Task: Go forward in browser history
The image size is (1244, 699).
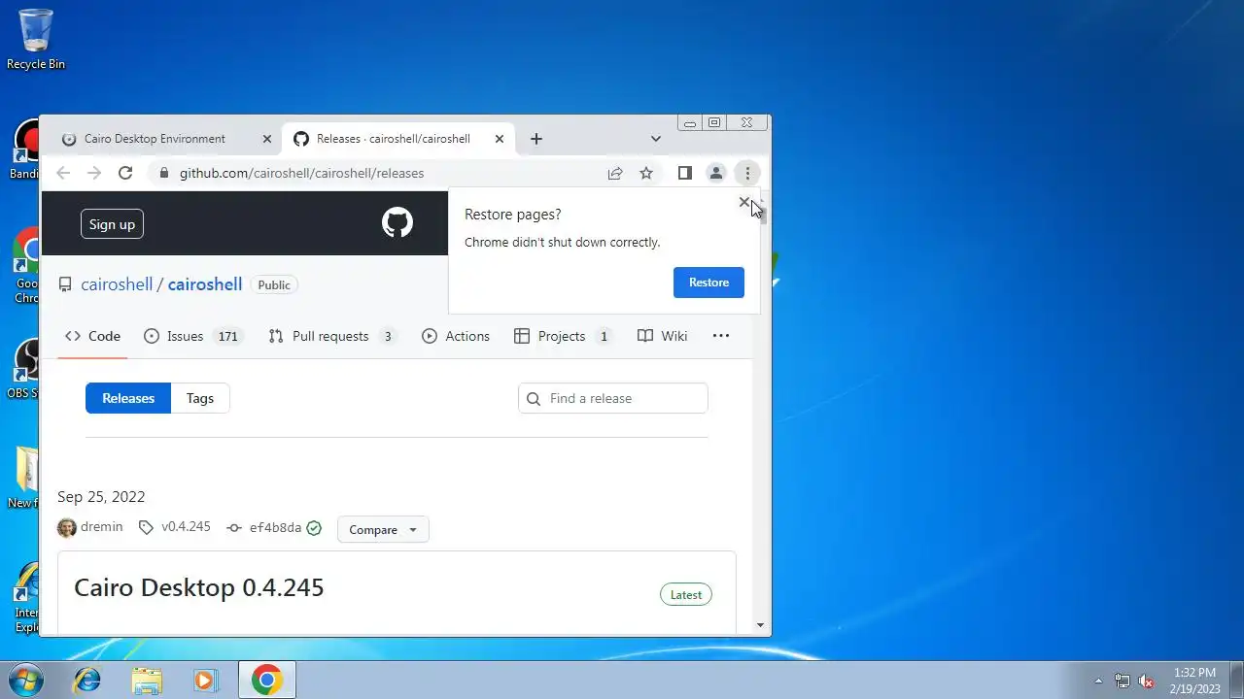Action: 94,173
